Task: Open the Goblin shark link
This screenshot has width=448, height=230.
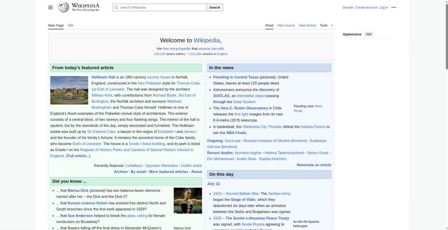Action: [192, 166]
